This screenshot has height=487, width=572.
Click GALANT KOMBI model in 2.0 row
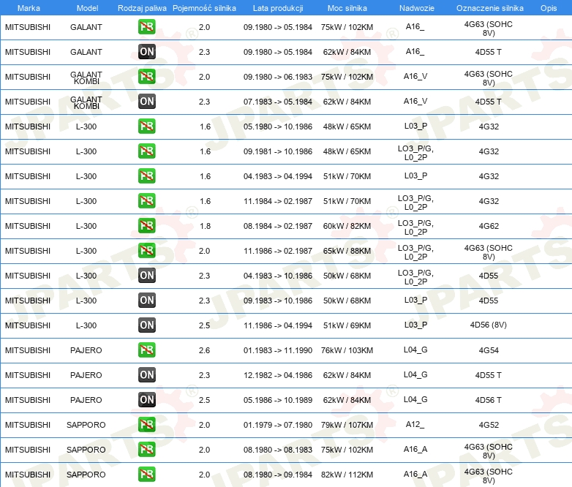point(86,78)
